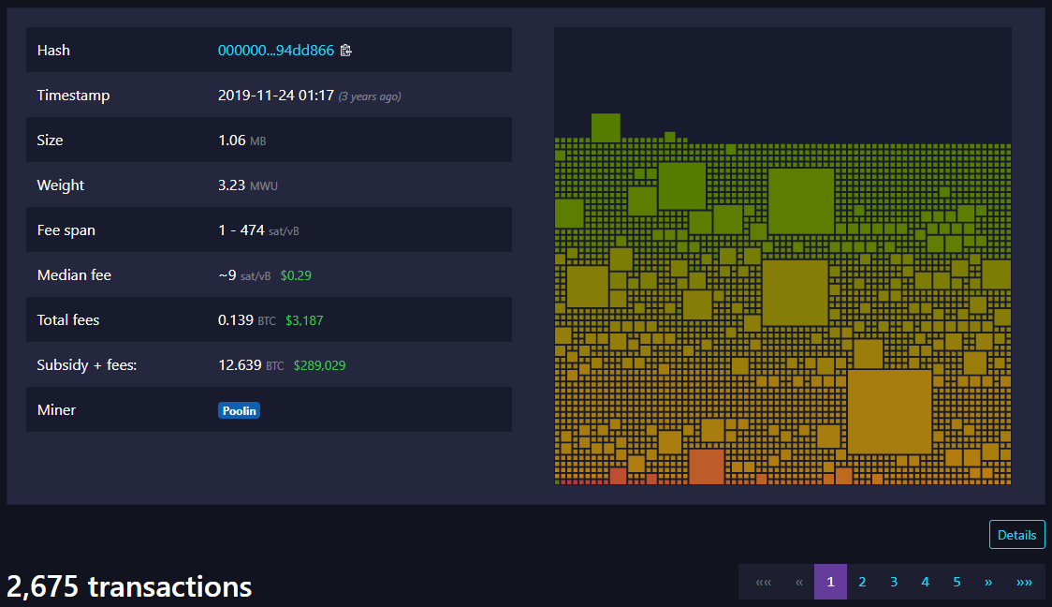
Task: Jump to page 5 of transactions
Action: coord(957,582)
